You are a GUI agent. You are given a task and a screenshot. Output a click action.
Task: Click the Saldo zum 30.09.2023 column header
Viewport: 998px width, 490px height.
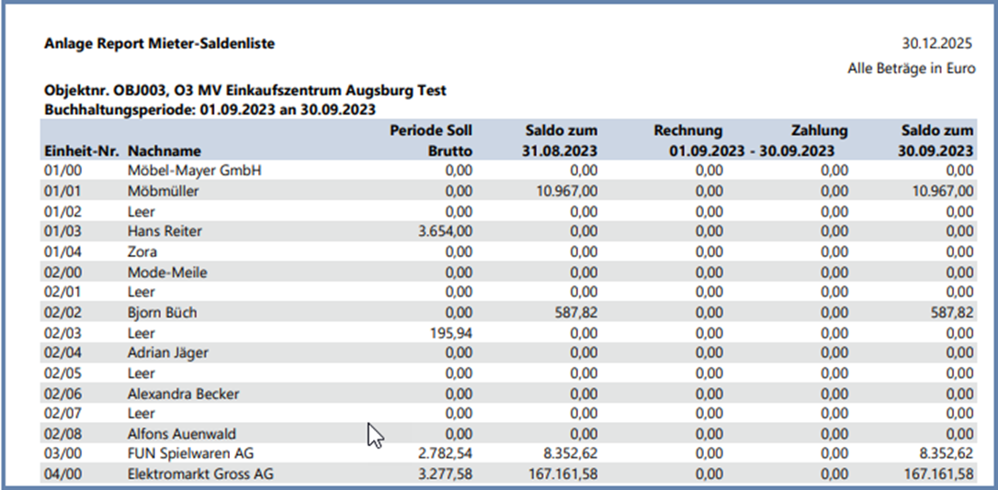[x=936, y=140]
